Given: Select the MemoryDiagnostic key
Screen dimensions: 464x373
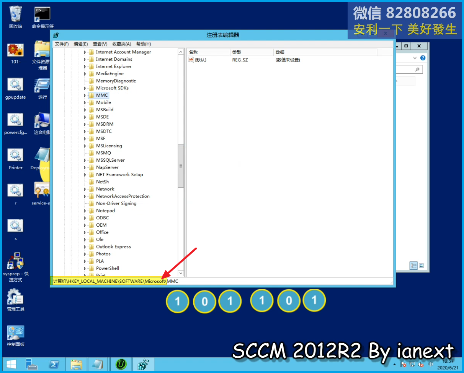Looking at the screenshot, I should pos(116,81).
